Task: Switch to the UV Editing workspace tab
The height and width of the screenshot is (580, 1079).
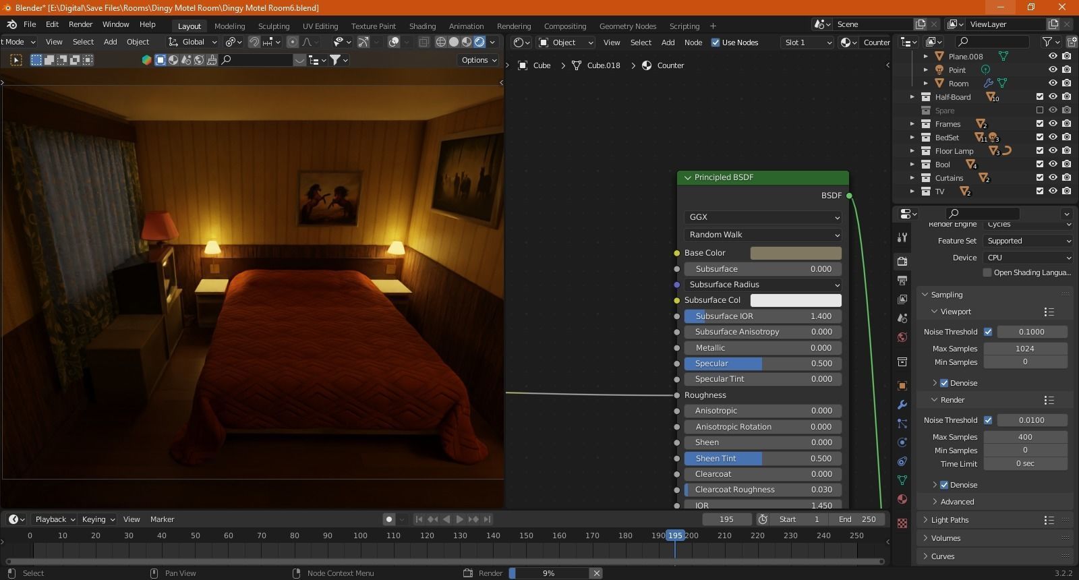Action: [x=320, y=26]
